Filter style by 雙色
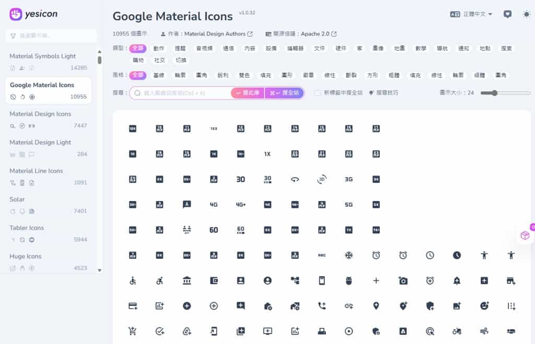The width and height of the screenshot is (535, 344). tap(244, 75)
